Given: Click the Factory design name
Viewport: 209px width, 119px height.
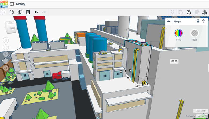Looking at the screenshot, I should point(21,4).
